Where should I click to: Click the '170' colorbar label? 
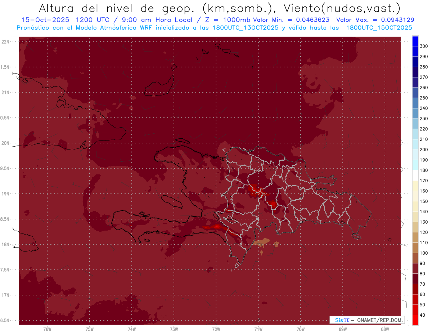tap(424, 181)
